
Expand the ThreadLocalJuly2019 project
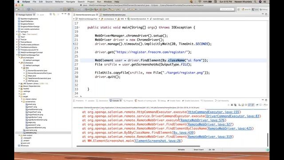pos(17,50)
